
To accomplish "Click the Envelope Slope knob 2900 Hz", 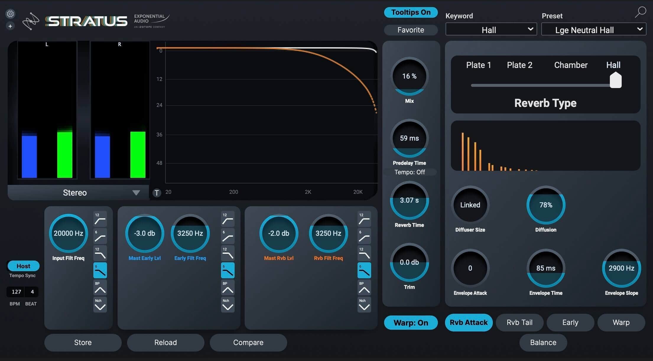I will click(x=621, y=268).
